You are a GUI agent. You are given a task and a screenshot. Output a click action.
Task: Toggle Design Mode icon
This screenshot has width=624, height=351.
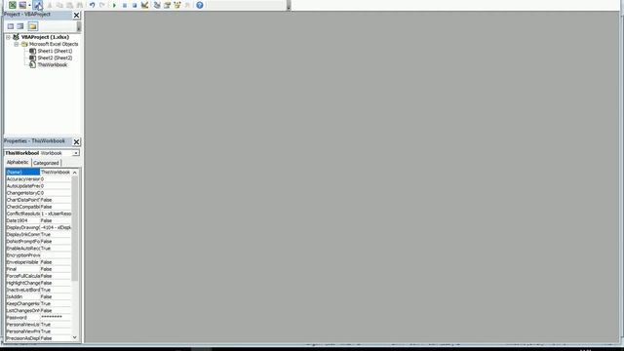pyautogui.click(x=145, y=5)
